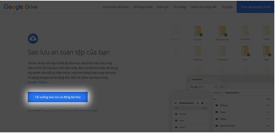The width and height of the screenshot is (275, 133).
Task: Open the hamburger menu in phone mockup
Action: click(176, 103)
